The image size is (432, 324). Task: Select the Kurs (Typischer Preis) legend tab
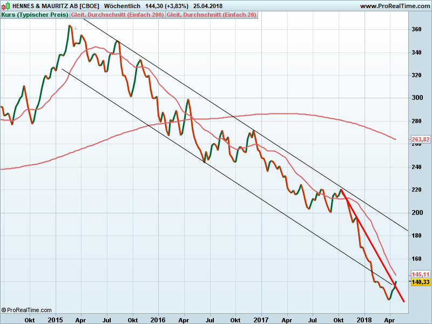click(35, 15)
